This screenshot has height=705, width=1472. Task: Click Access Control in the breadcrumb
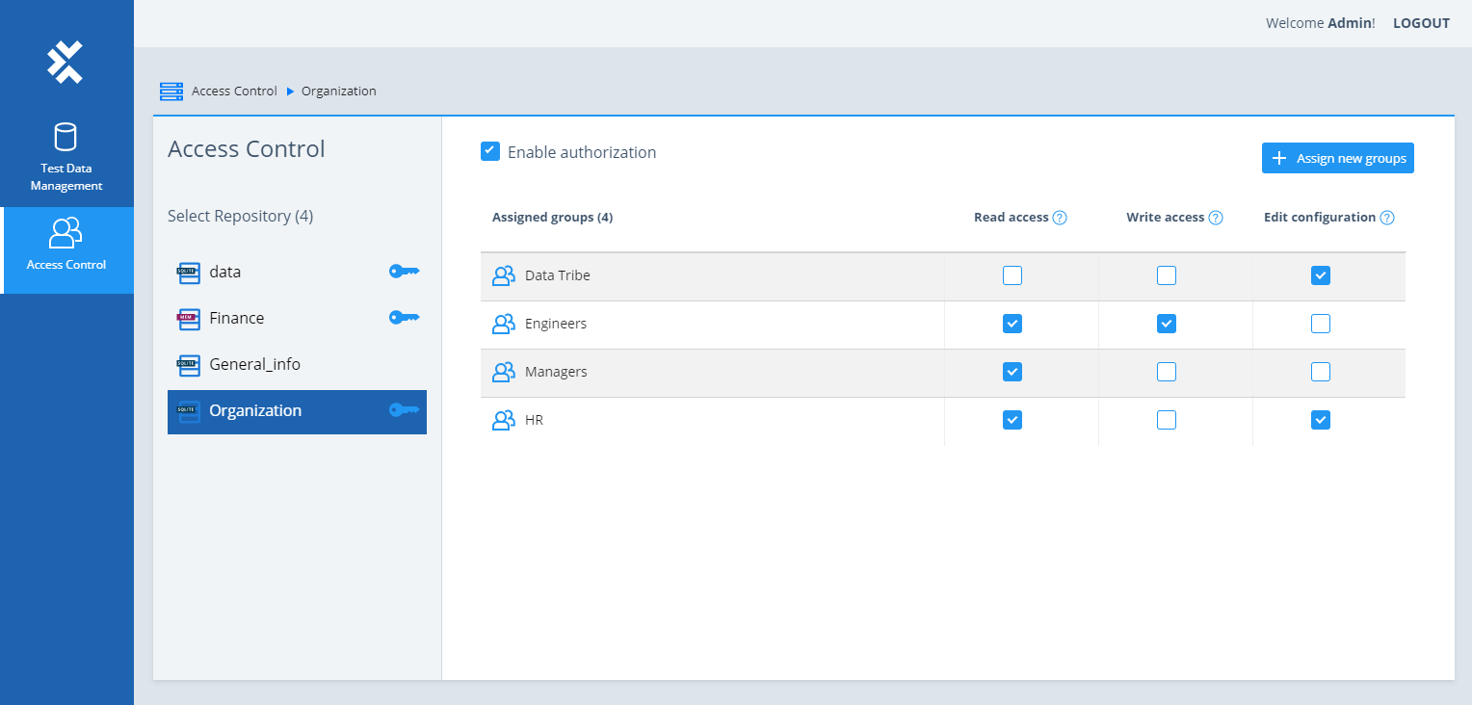click(234, 91)
